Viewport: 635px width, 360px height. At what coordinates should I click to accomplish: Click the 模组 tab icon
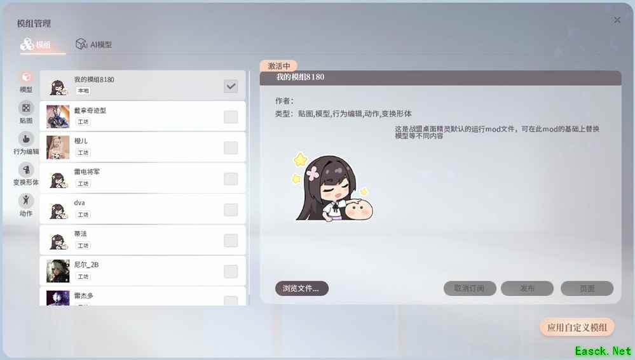coord(27,44)
